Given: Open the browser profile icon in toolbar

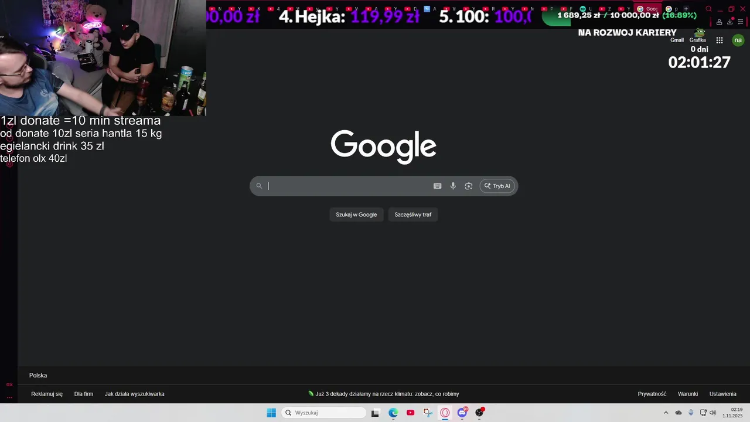Looking at the screenshot, I should pyautogui.click(x=719, y=22).
